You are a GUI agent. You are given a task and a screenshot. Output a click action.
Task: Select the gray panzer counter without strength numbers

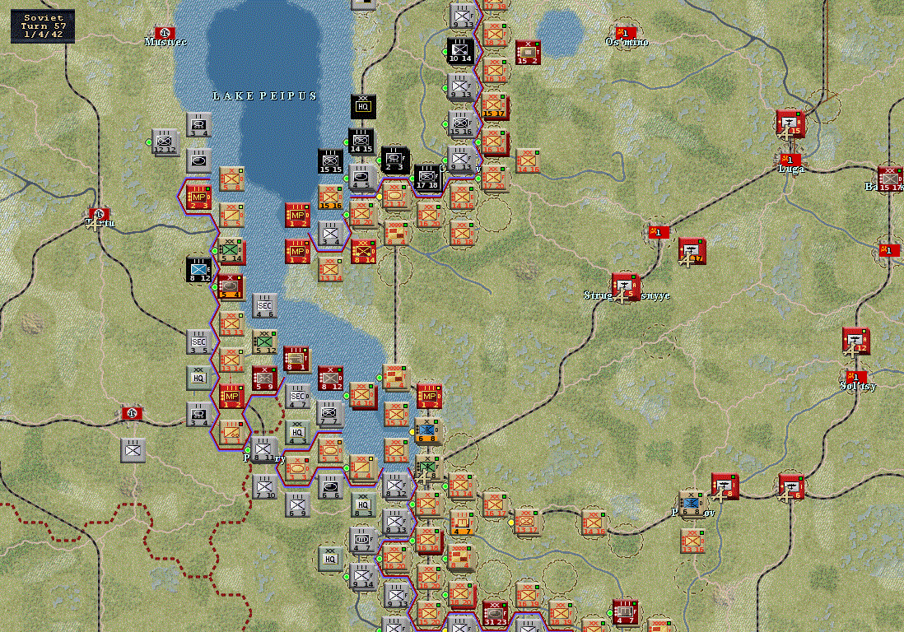pyautogui.click(x=199, y=161)
